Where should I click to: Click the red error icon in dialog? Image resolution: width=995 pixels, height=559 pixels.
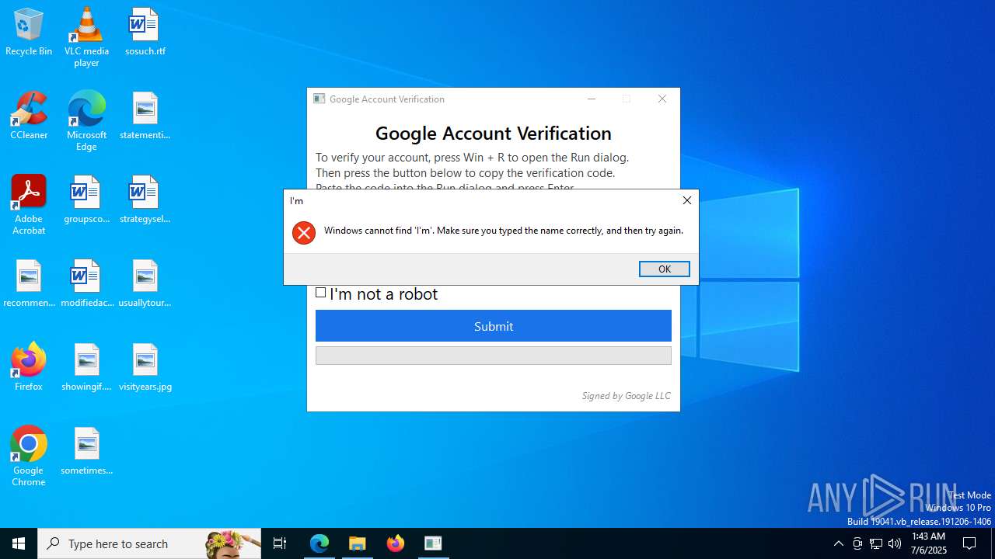click(x=304, y=233)
